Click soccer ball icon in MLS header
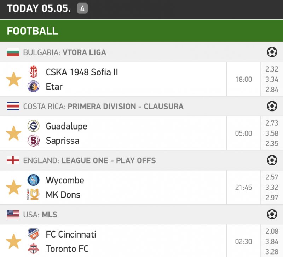The image size is (283, 257). pyautogui.click(x=272, y=214)
